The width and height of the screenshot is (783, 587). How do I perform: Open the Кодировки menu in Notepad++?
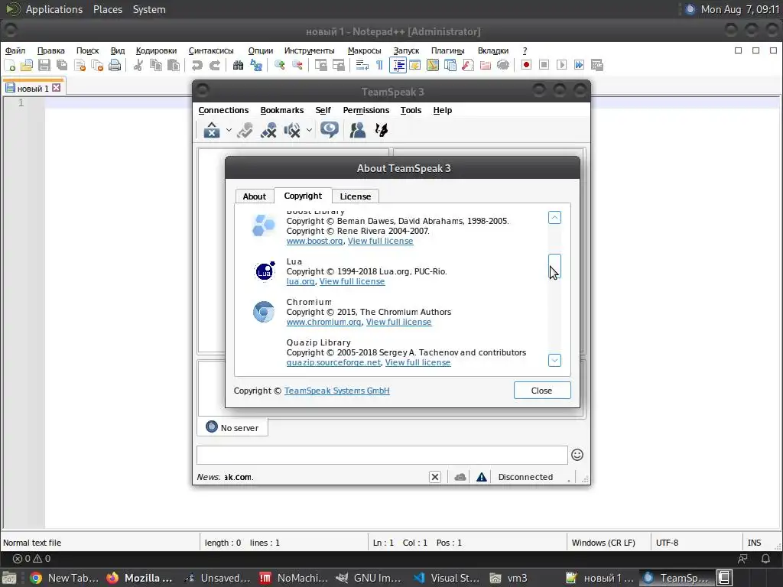coord(156,50)
